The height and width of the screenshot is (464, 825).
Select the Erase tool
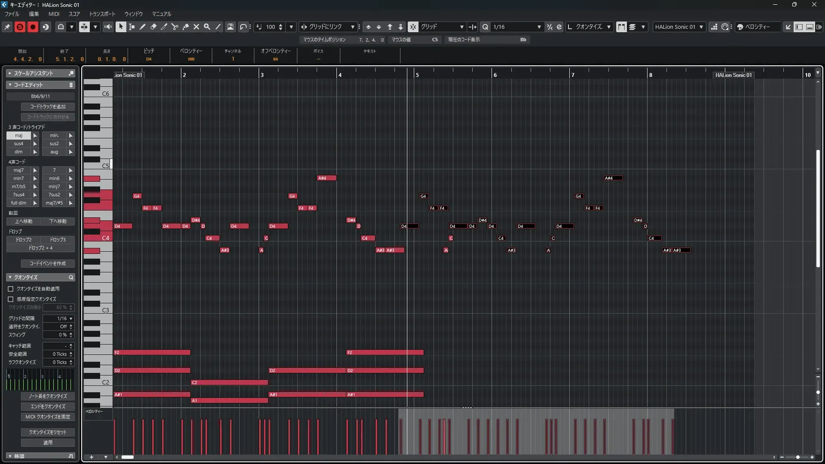(153, 27)
